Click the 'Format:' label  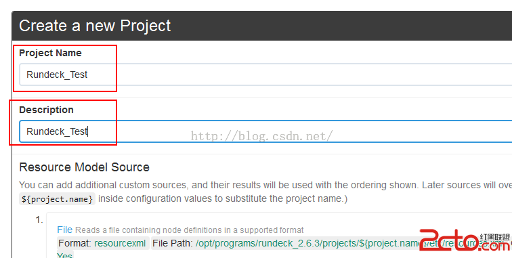74,244
